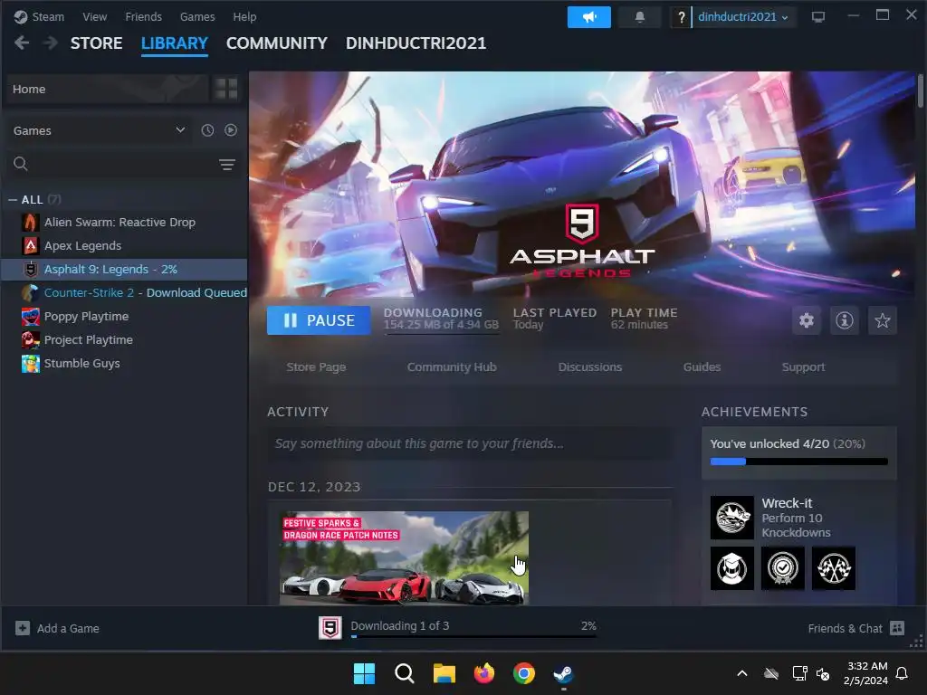The image size is (927, 695).
Task: Collapse the ALL games category
Action: [x=13, y=200]
